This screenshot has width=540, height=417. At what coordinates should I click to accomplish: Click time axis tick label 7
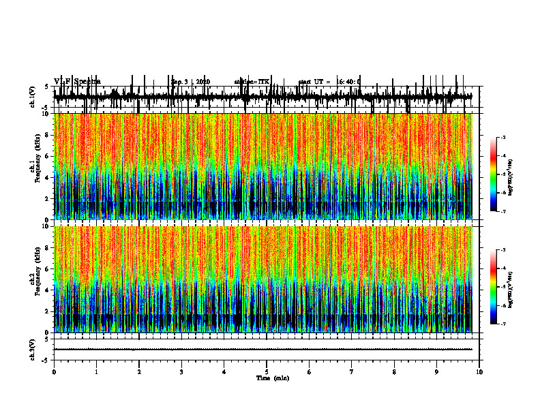pyautogui.click(x=352, y=372)
